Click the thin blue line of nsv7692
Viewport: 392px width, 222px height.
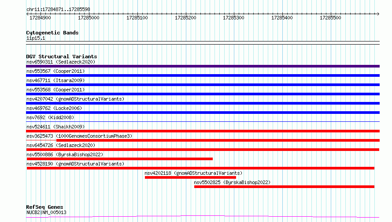[203, 122]
